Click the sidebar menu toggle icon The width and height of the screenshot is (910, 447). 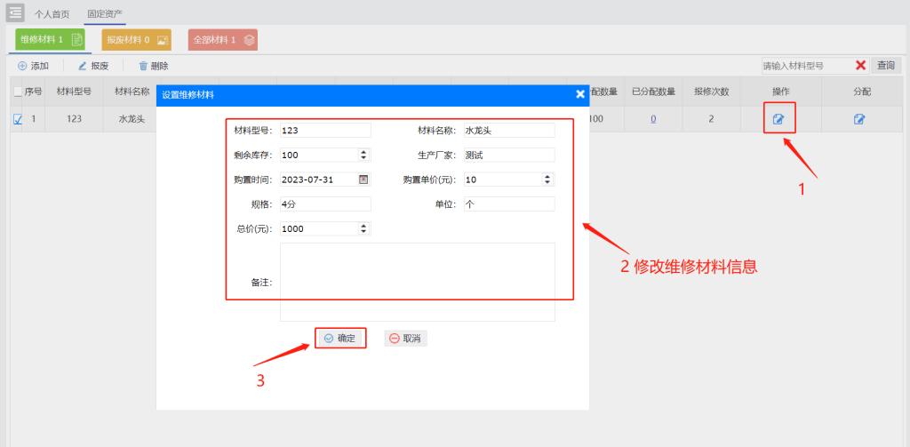point(16,12)
